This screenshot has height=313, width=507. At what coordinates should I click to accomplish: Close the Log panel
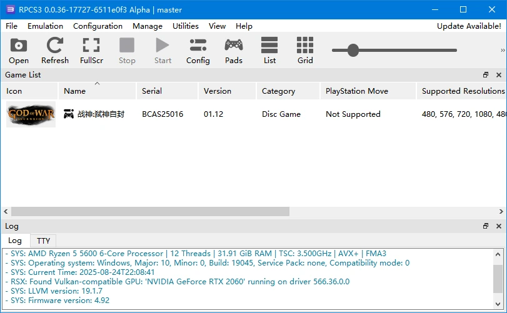click(499, 226)
